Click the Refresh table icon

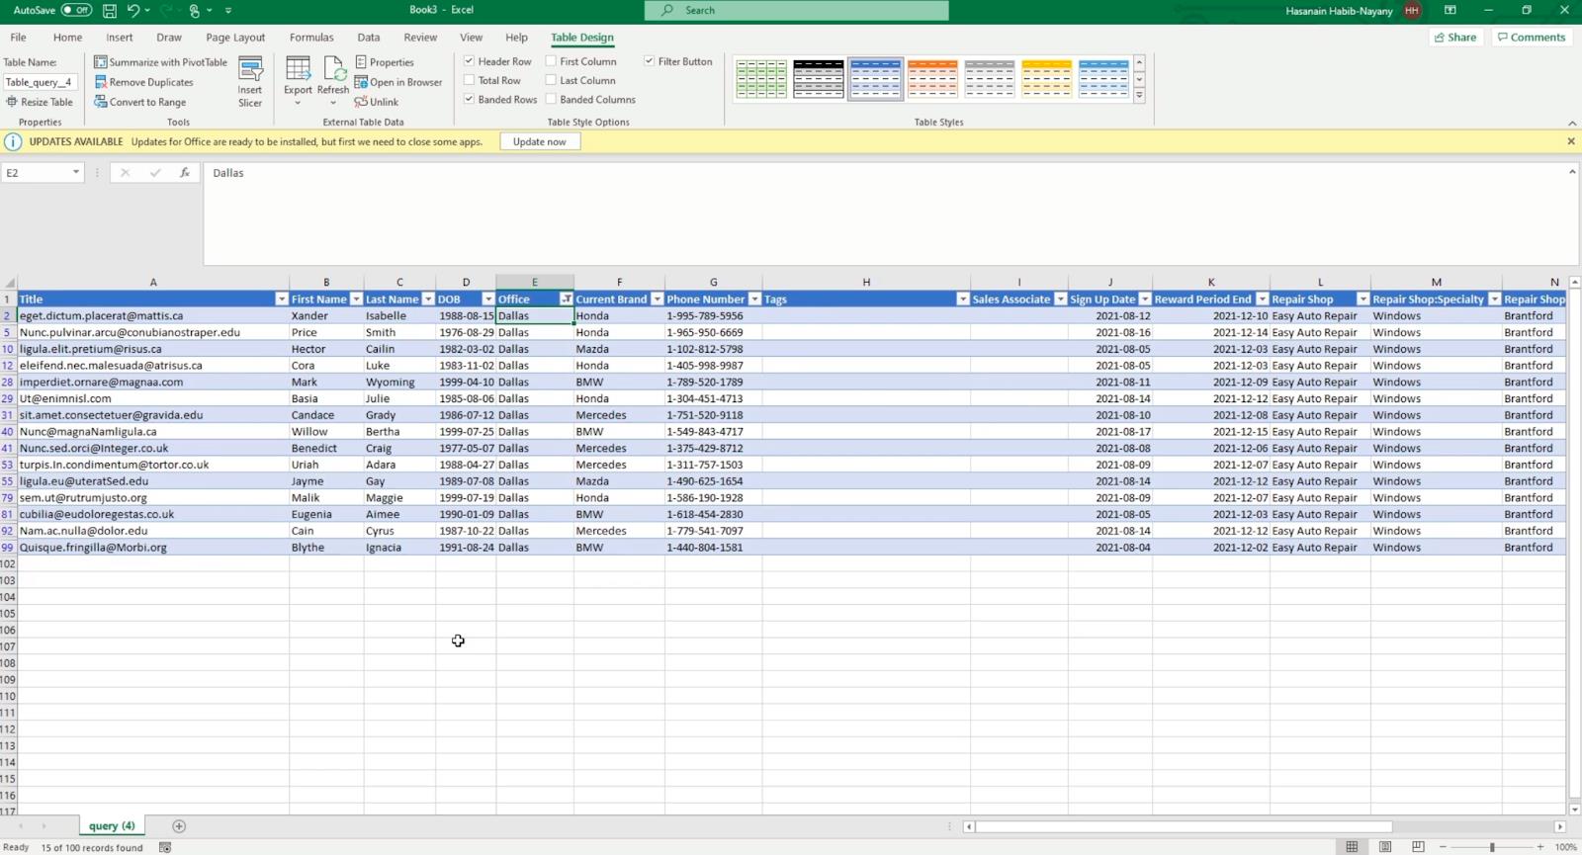coord(334,68)
